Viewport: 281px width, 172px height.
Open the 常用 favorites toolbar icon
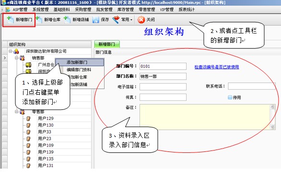pos(116,20)
